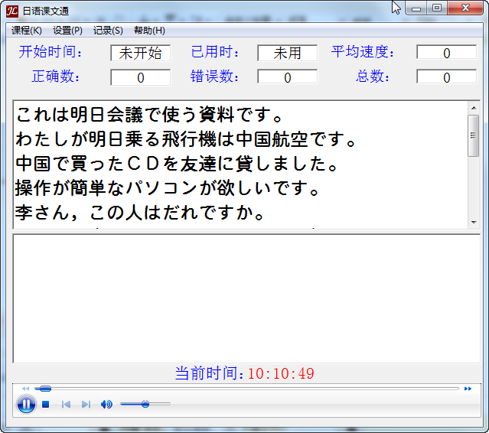Image resolution: width=489 pixels, height=433 pixels.
Task: Click the next track button
Action: 86,404
